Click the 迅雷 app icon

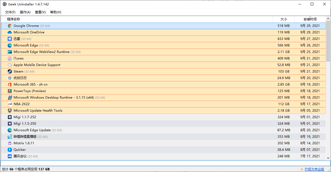coord(10,39)
